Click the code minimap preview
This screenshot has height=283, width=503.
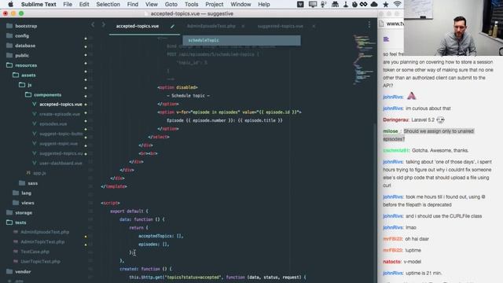pos(364,60)
